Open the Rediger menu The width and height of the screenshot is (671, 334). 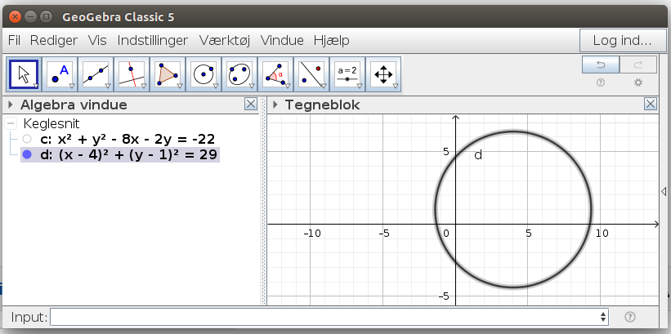point(54,41)
